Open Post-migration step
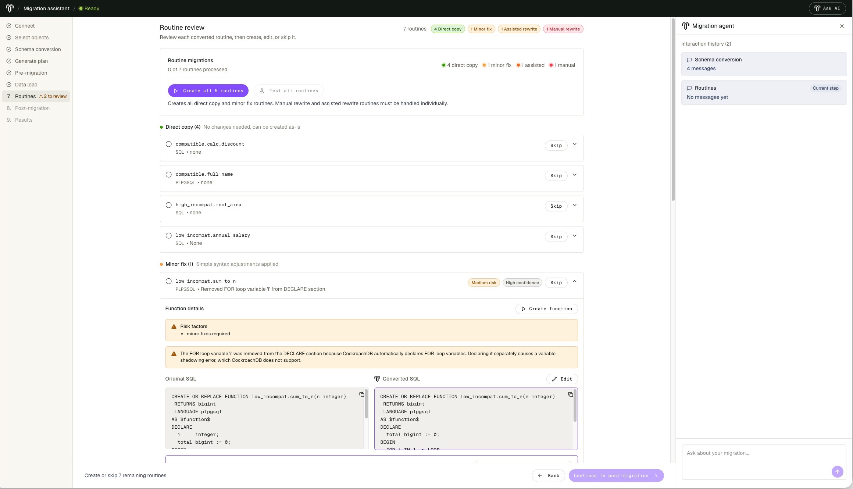The width and height of the screenshot is (853, 489). (x=36, y=108)
